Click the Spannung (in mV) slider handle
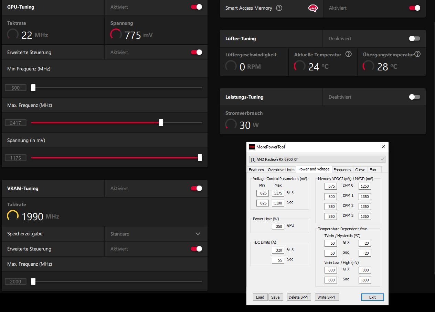The image size is (435, 312). (200, 158)
